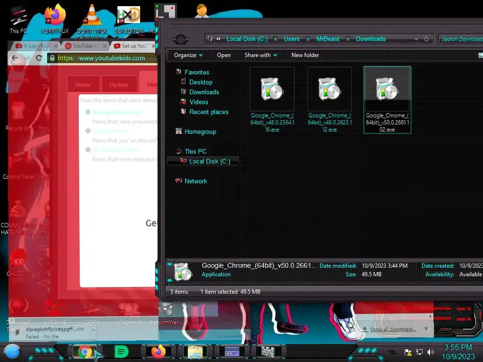Click Show all downloads link in Chrome
This screenshot has width=483, height=362.
(393, 329)
